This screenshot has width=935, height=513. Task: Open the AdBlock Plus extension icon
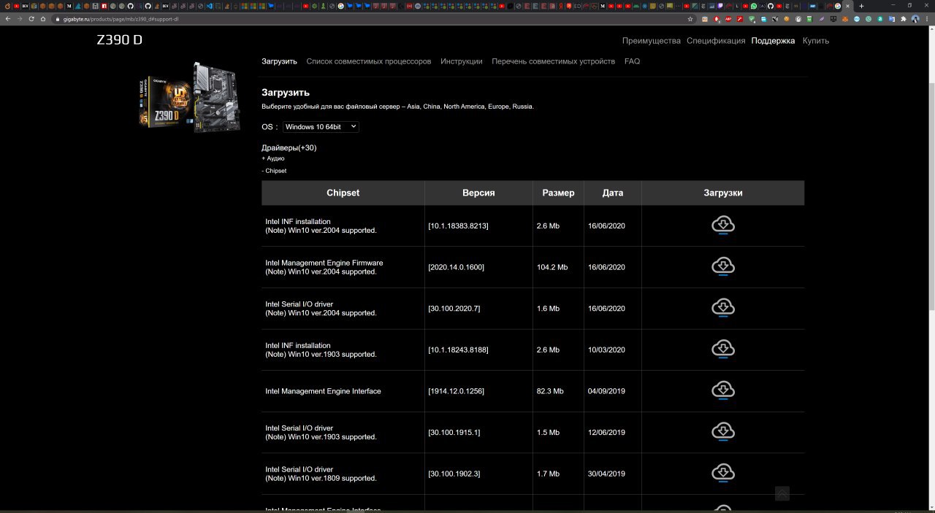[x=728, y=19]
